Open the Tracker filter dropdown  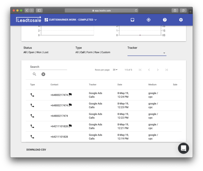(147, 53)
